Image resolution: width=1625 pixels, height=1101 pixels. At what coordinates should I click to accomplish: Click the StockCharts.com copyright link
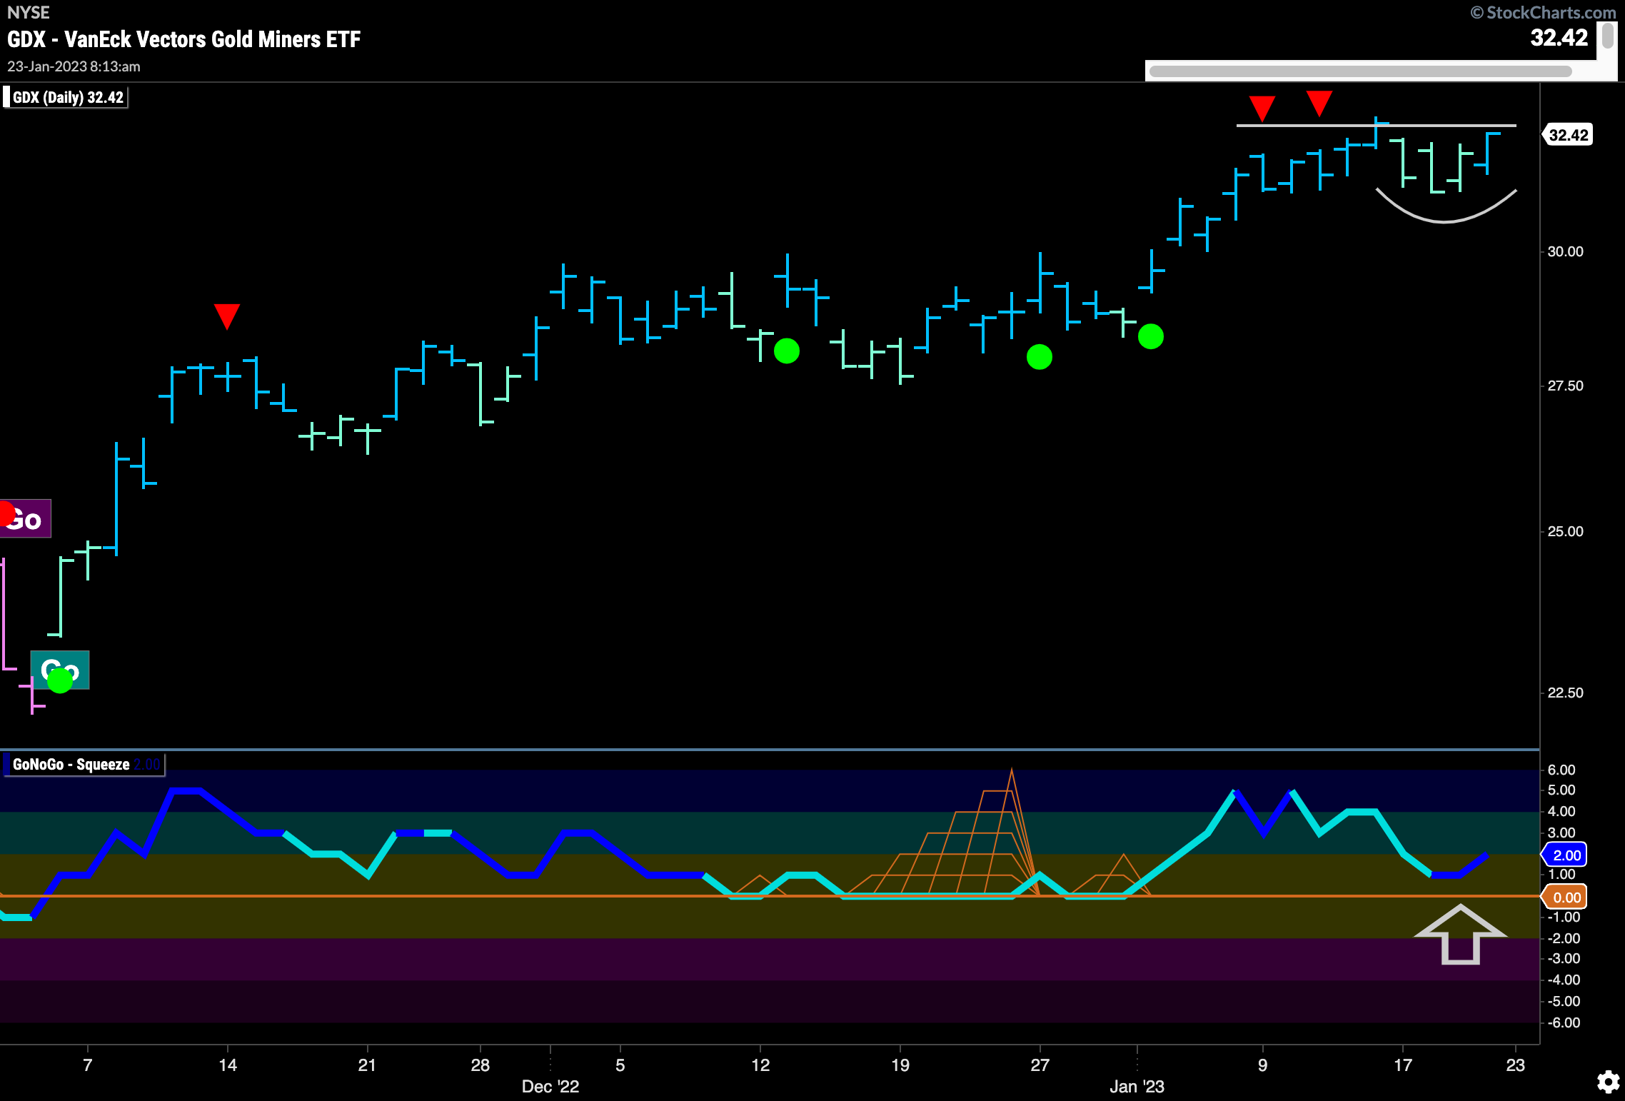[1543, 13]
